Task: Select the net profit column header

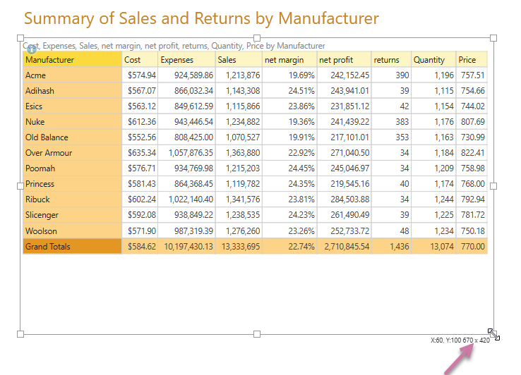Action: tap(345, 60)
